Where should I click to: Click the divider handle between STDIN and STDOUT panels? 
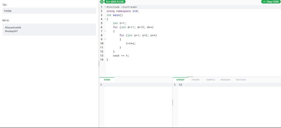pyautogui.click(x=173, y=103)
